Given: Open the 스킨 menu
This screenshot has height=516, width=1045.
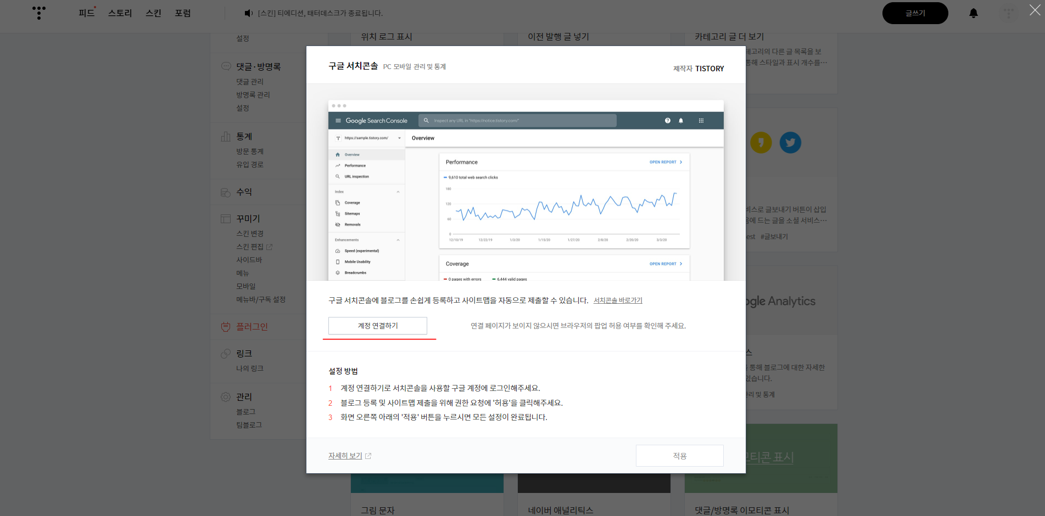Looking at the screenshot, I should point(153,13).
